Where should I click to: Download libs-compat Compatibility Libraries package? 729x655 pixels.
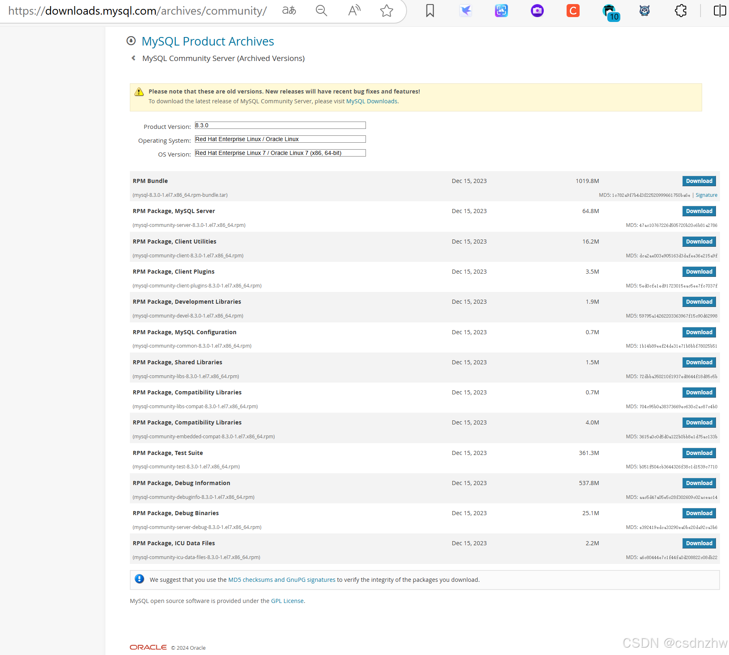point(699,392)
